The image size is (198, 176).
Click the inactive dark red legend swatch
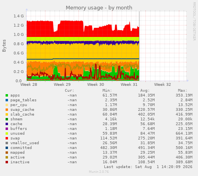[x=7, y=162]
